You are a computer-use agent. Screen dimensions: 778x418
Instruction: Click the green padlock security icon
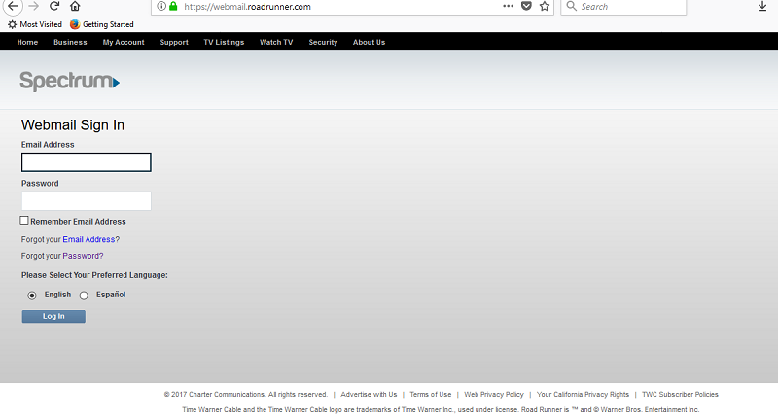pos(173,7)
